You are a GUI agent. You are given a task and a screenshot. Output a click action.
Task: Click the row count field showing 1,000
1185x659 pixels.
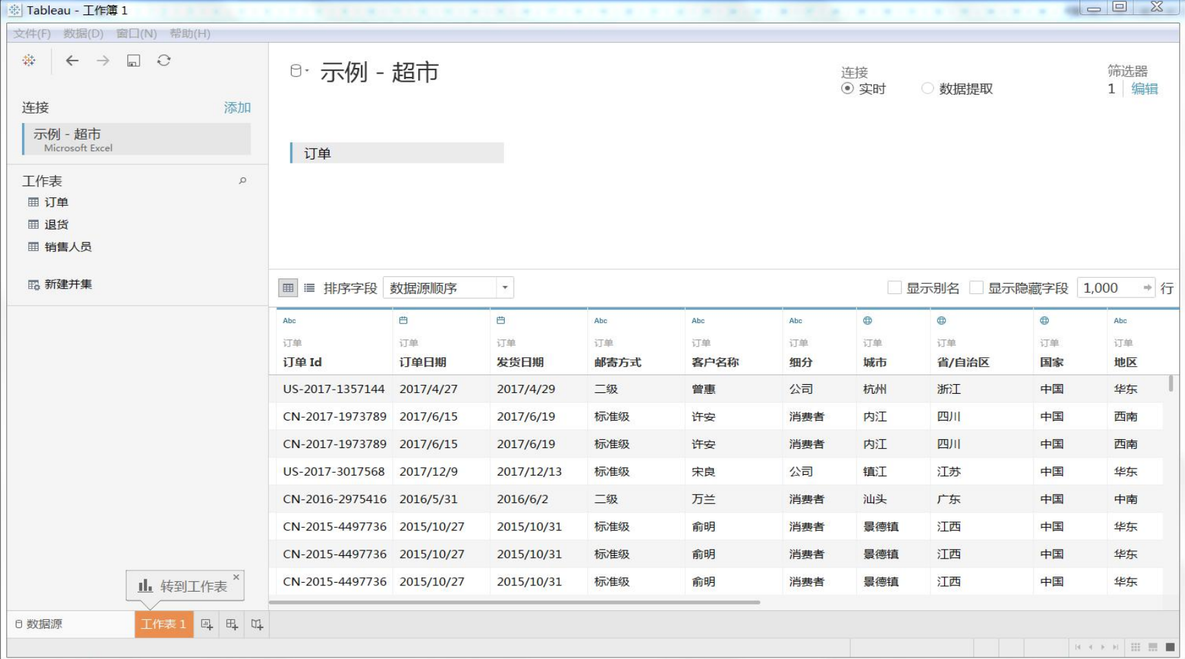point(1109,288)
